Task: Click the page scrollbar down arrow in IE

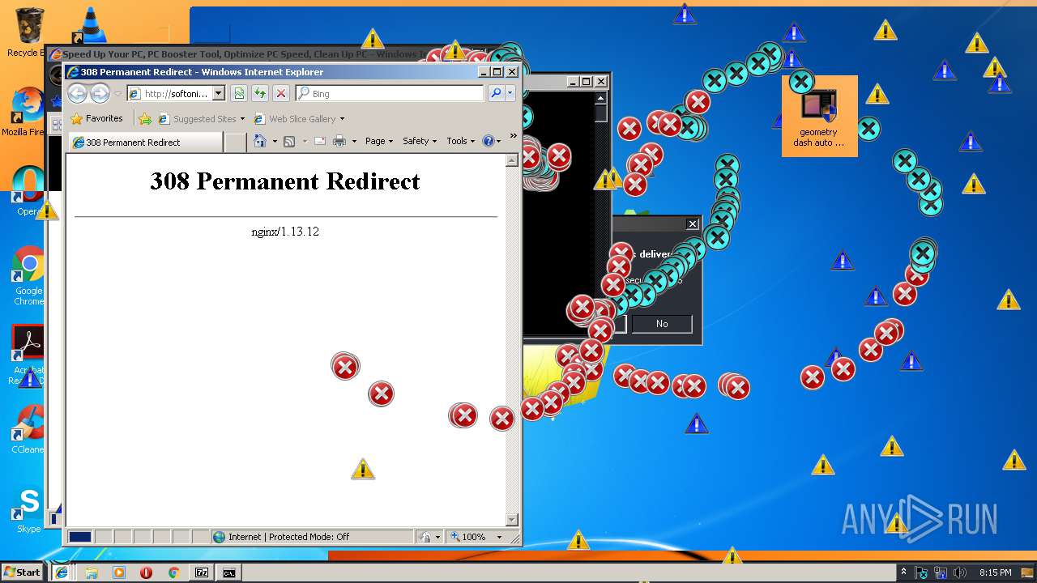Action: pos(512,520)
